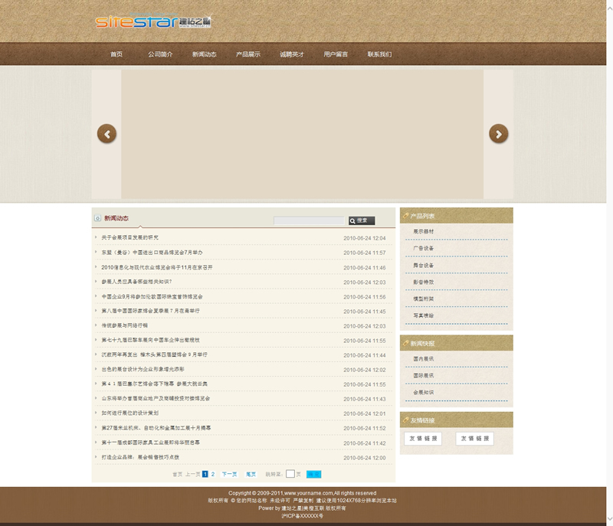The width and height of the screenshot is (613, 526).
Task: Open the 公司简介 menu item
Action: [x=160, y=54]
